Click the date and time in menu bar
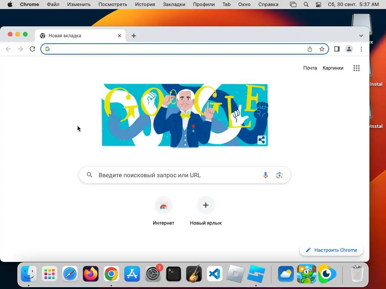Viewport: 386px width, 289px height. [353, 5]
